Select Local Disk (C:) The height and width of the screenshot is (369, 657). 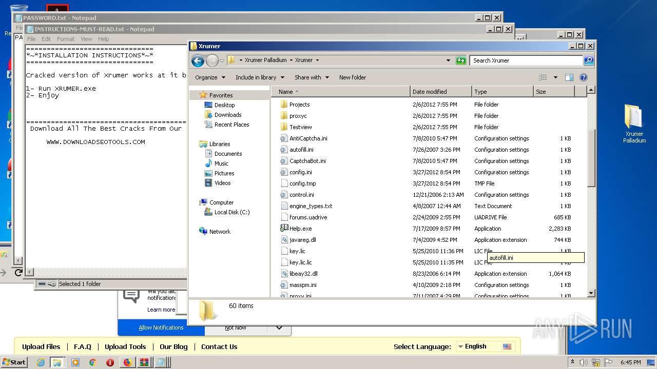pos(231,212)
